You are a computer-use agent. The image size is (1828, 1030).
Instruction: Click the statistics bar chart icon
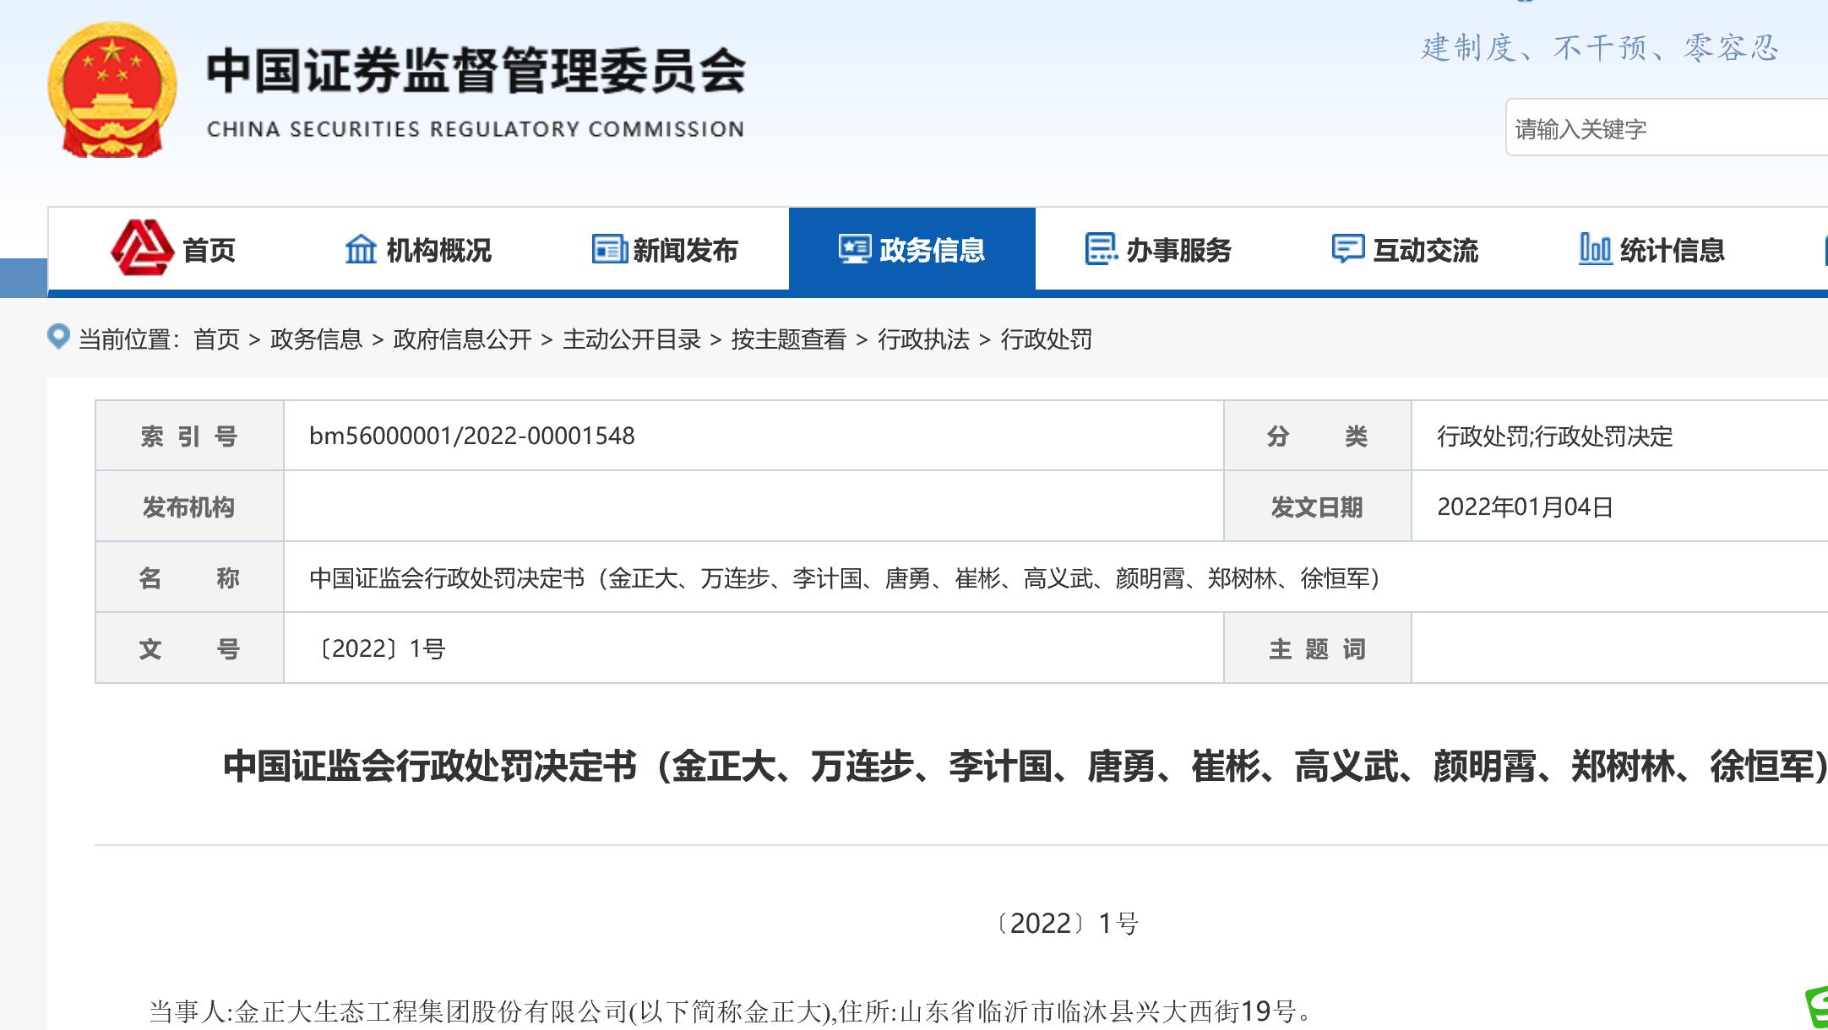pyautogui.click(x=1595, y=249)
